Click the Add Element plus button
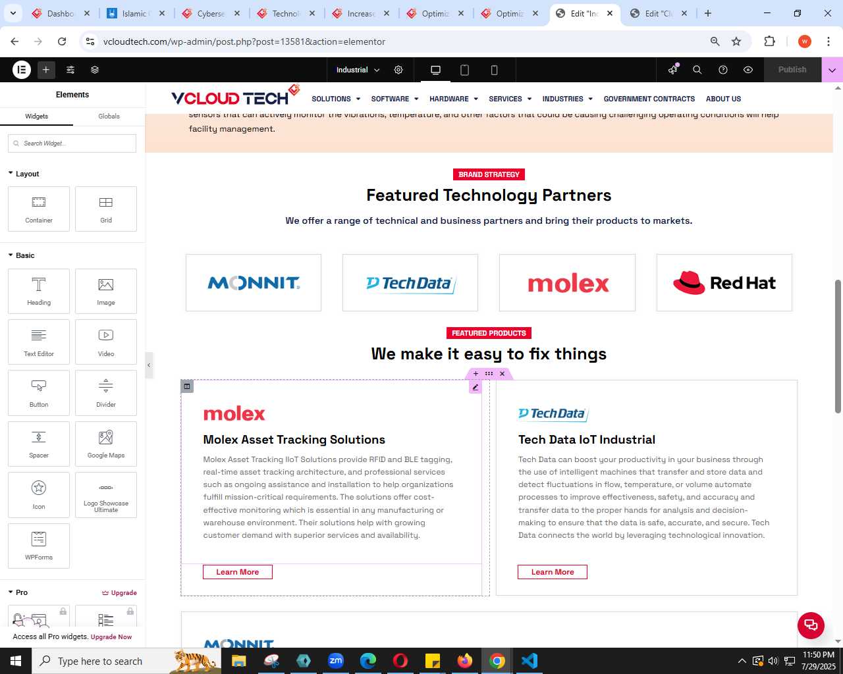 46,70
